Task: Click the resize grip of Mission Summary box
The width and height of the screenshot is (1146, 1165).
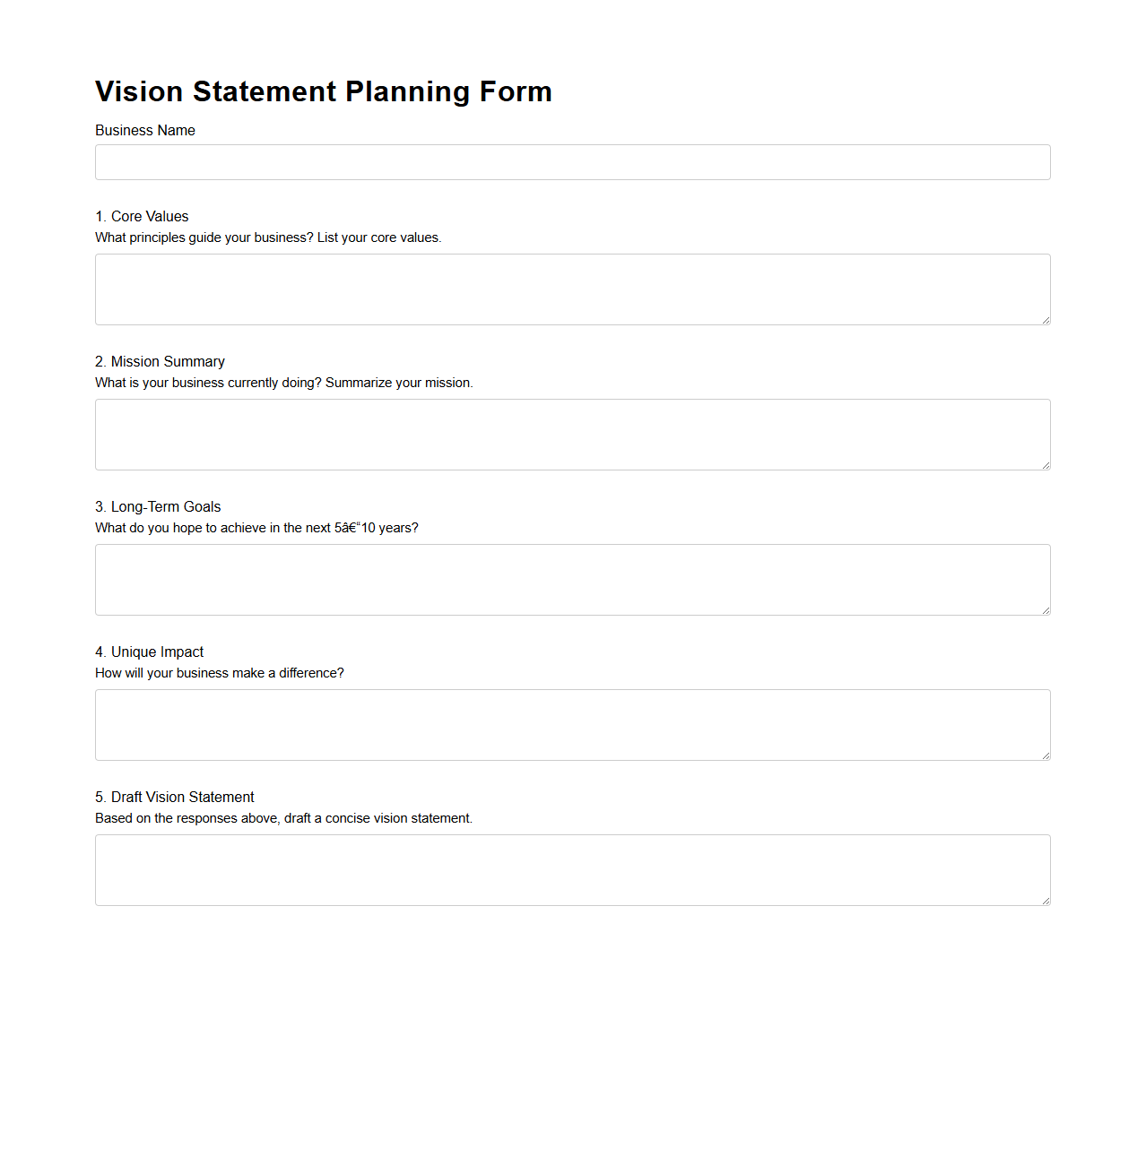Action: [x=1045, y=465]
